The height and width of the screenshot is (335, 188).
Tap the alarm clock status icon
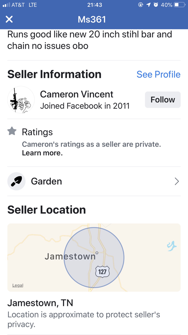pos(156,5)
